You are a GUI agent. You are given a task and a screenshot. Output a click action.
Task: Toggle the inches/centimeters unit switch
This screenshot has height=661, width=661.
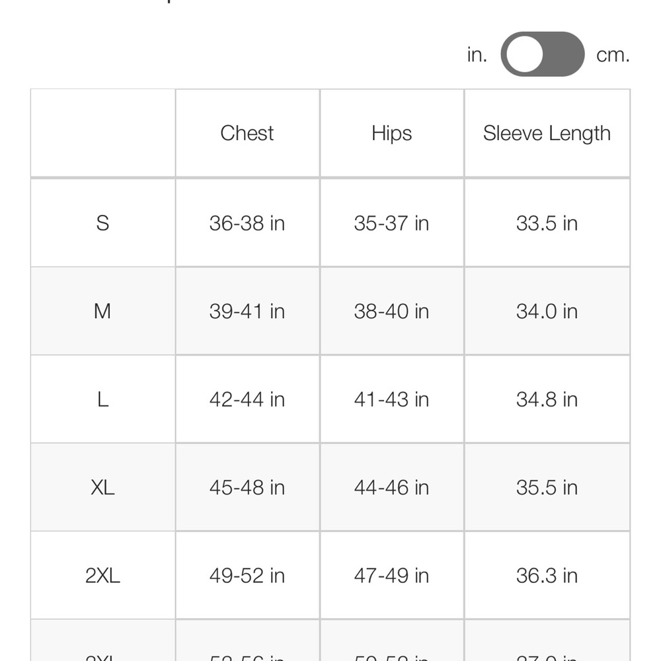pyautogui.click(x=542, y=54)
